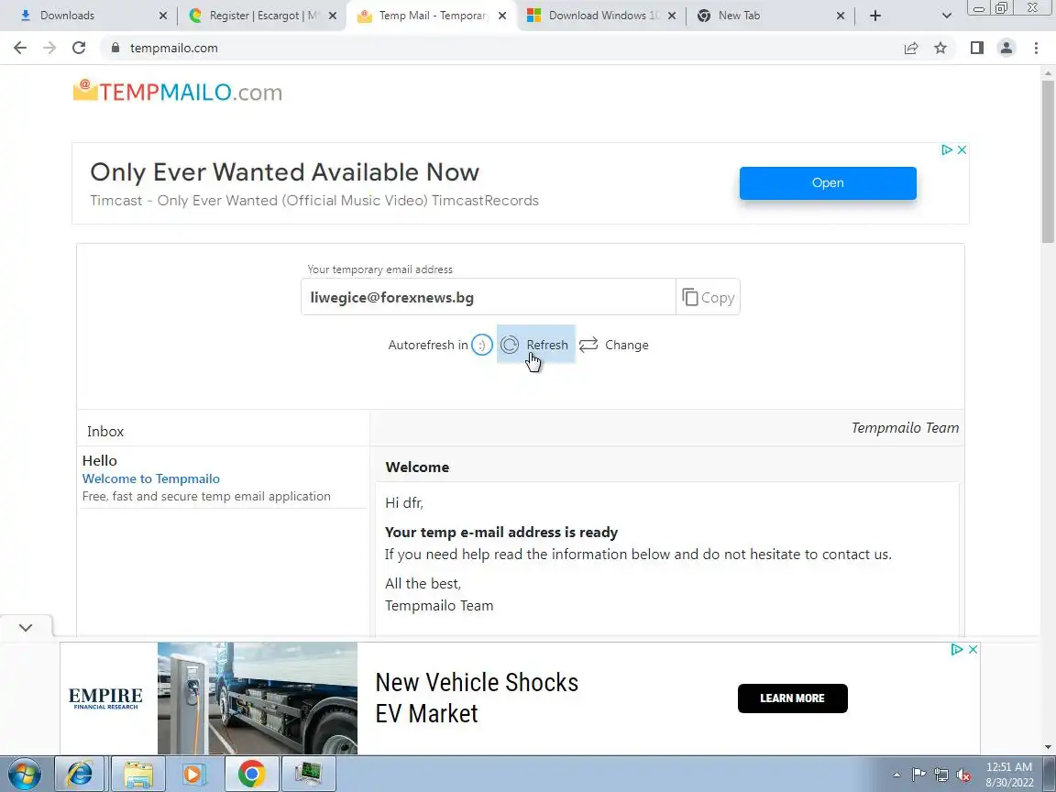This screenshot has width=1056, height=792.
Task: Bookmark this page with the star icon
Action: pos(940,48)
